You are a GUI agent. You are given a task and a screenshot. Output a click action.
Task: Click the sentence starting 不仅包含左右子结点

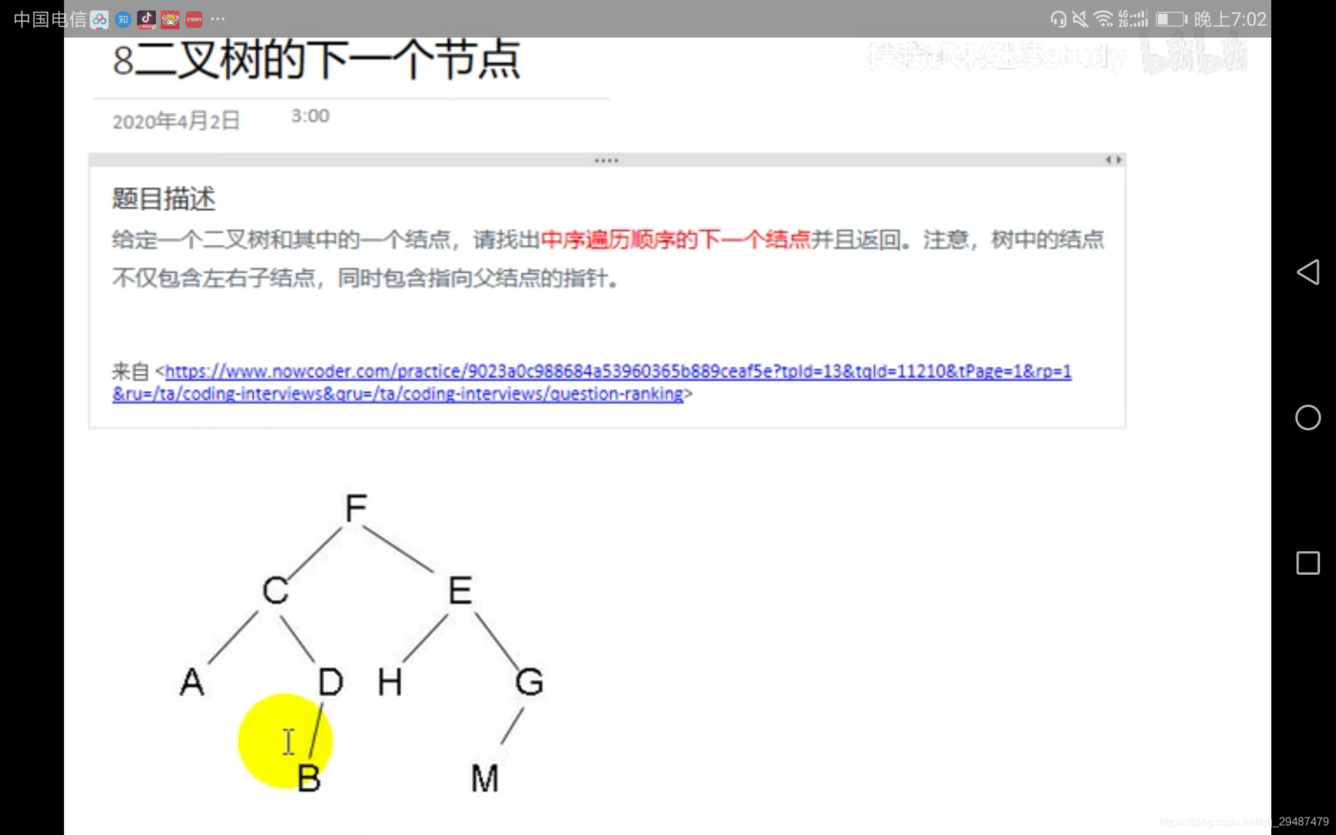coord(365,278)
